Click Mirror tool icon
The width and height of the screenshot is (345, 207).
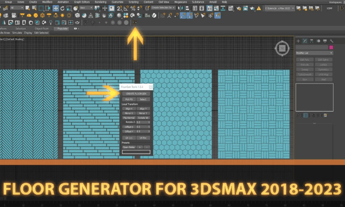(181, 8)
